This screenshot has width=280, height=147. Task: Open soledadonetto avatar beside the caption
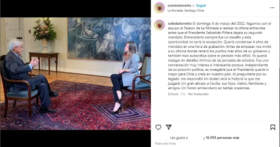point(159,25)
